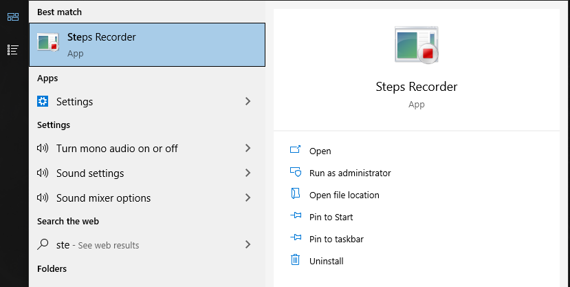Click the speaker icon beside Sound settings

(x=43, y=173)
